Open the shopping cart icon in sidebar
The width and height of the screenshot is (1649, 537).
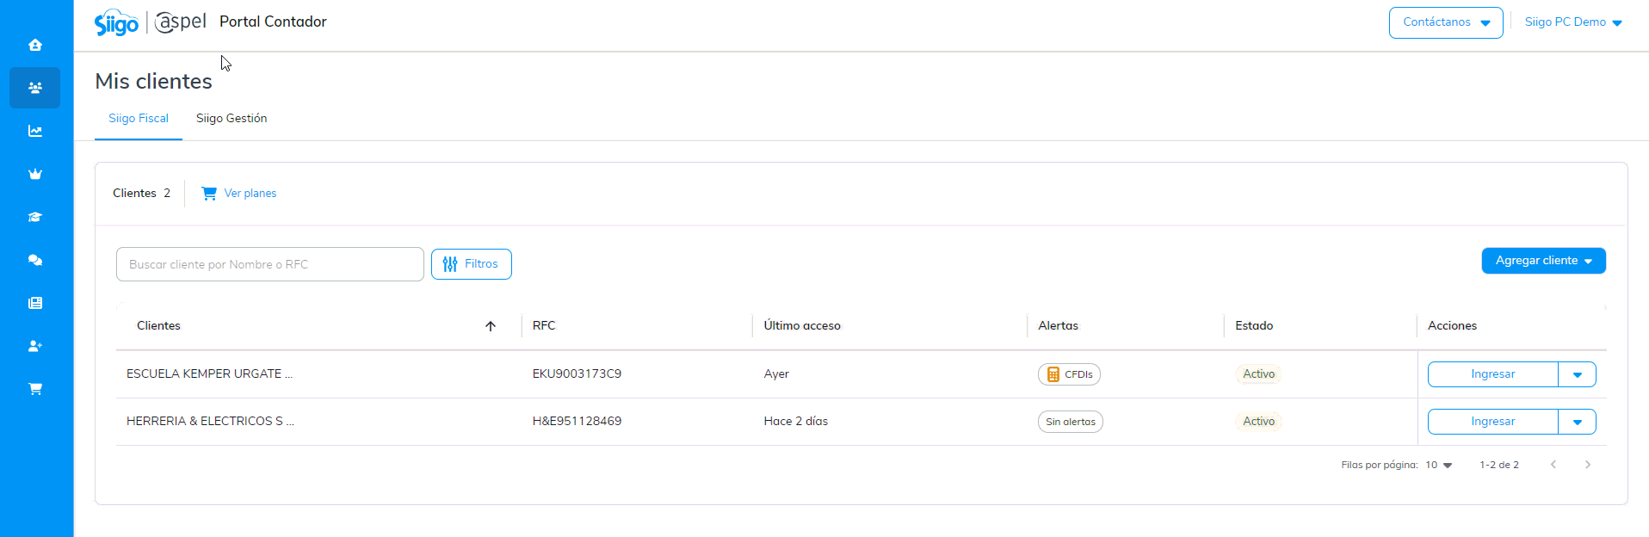(35, 389)
